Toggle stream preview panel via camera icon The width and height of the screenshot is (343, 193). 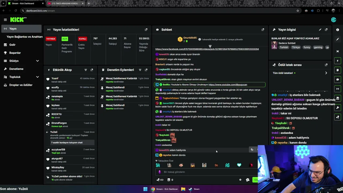338,98
